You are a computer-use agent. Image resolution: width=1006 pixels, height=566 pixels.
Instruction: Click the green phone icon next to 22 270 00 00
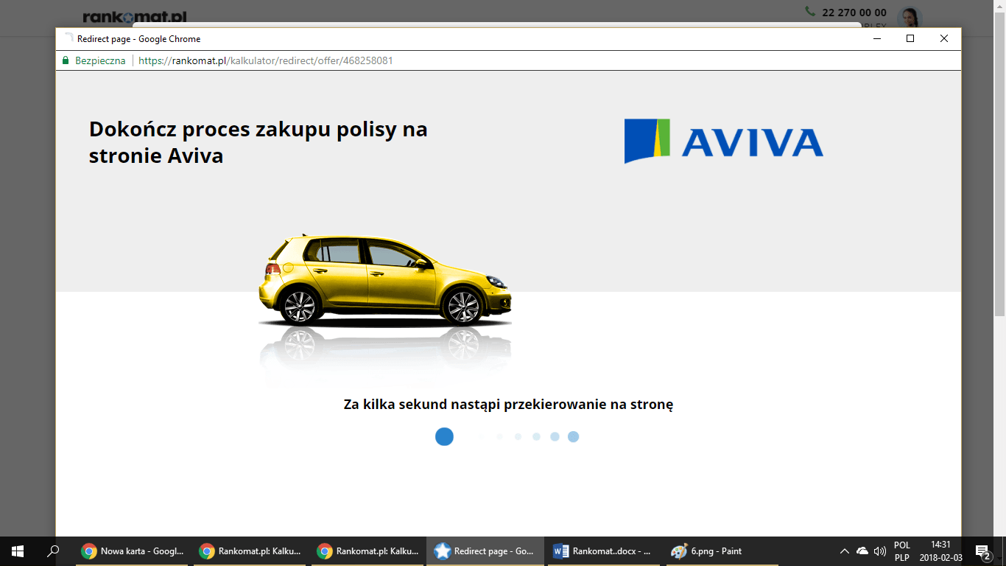click(x=809, y=12)
